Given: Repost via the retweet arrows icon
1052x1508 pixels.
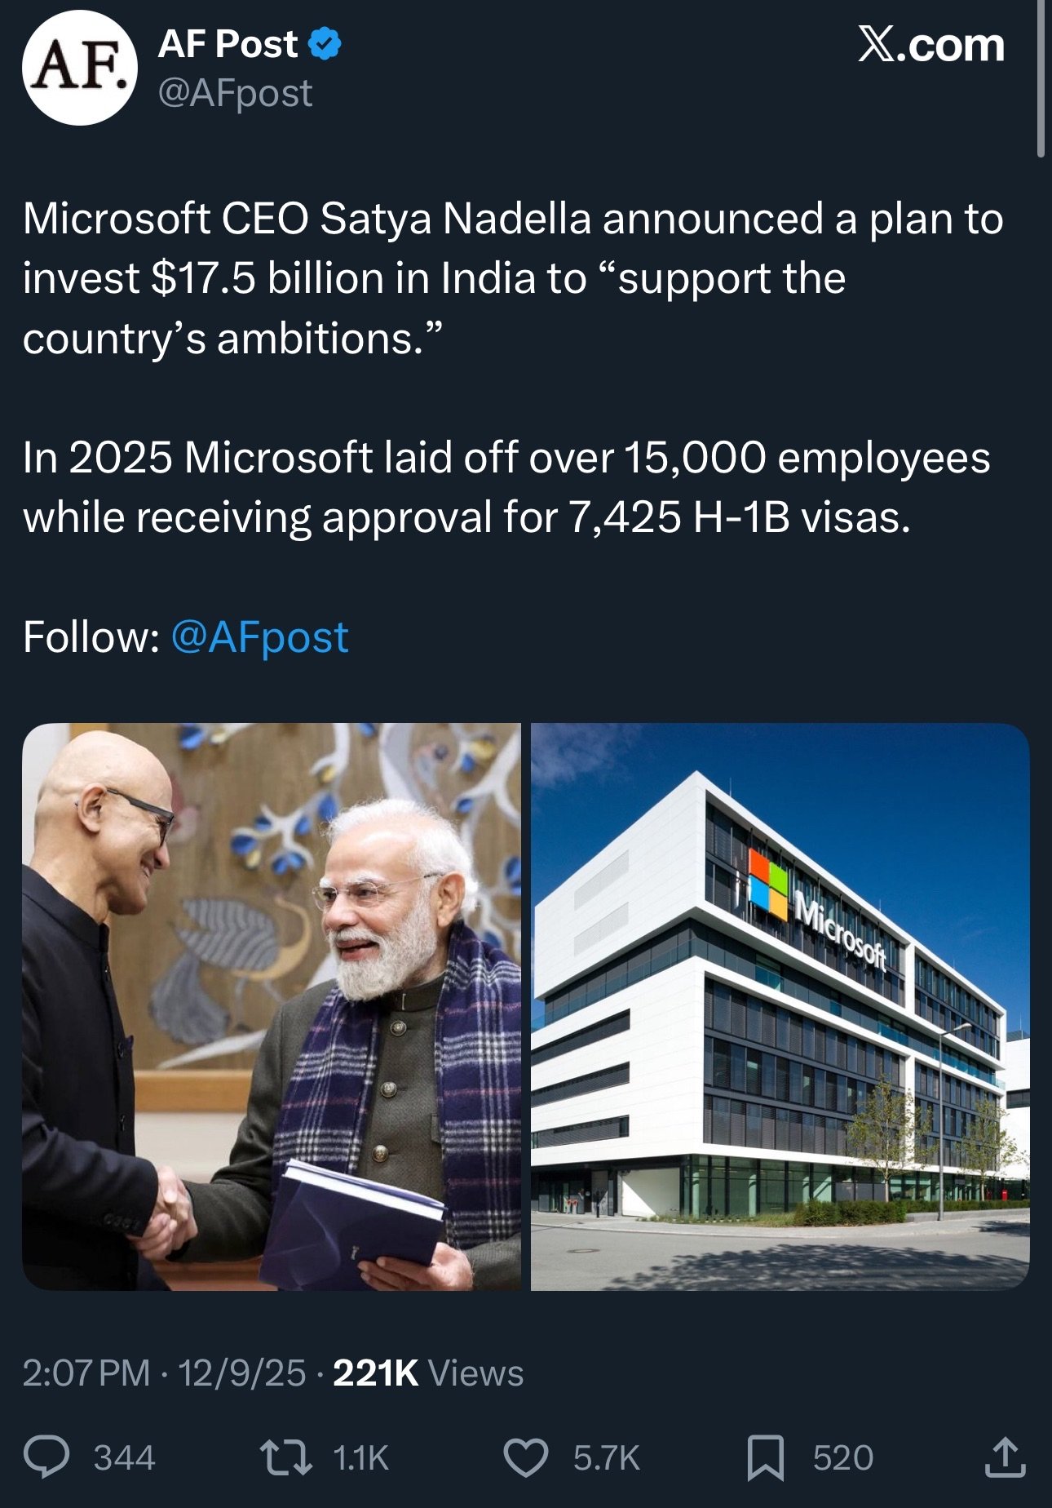Looking at the screenshot, I should [x=285, y=1457].
